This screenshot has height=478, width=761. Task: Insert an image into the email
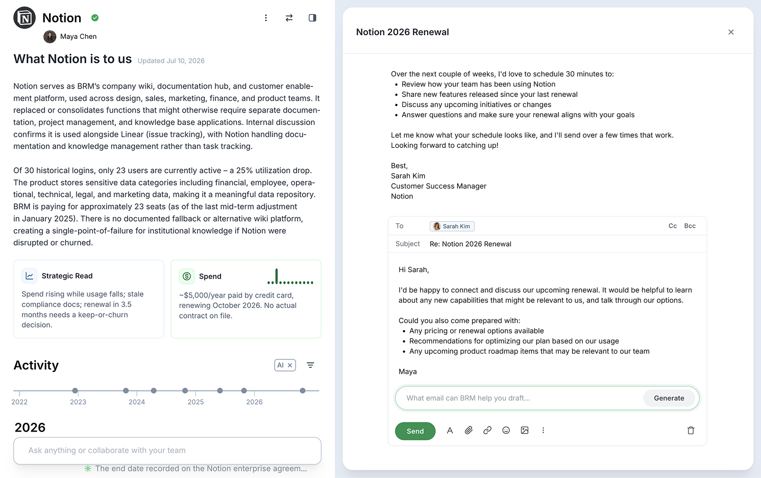click(x=525, y=431)
